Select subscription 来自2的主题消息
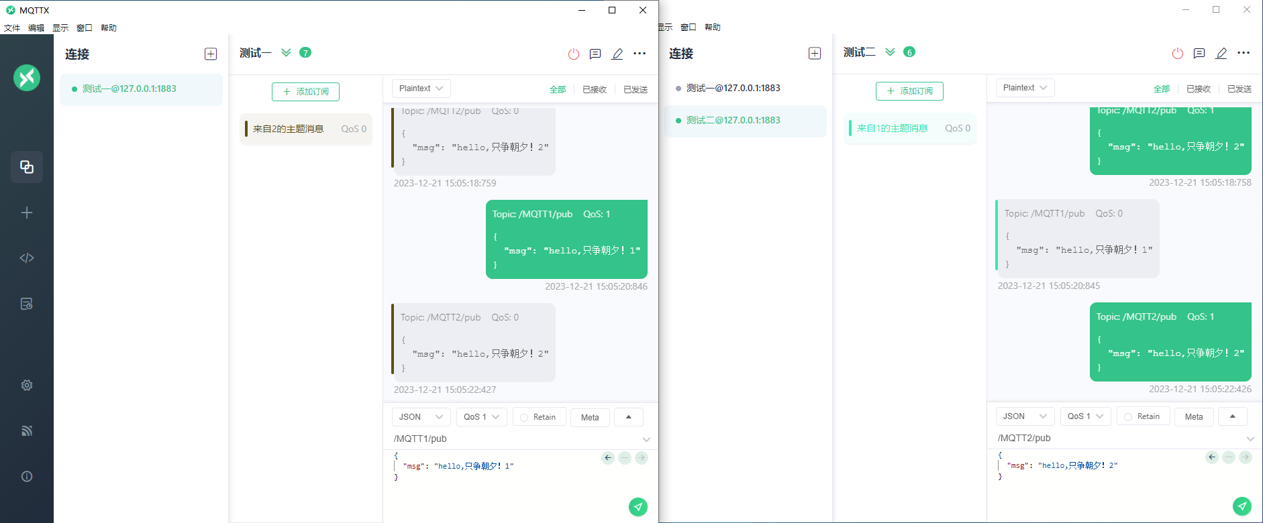 (x=306, y=129)
